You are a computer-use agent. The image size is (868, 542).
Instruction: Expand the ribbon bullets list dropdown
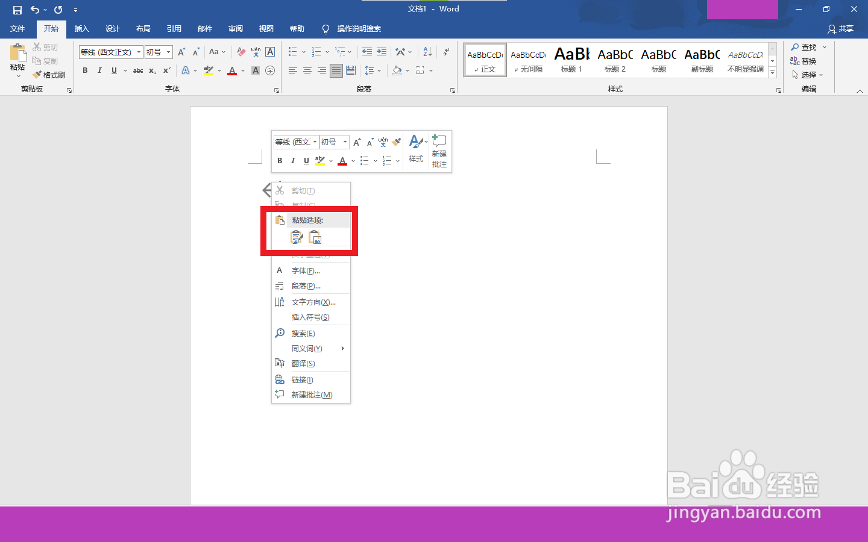[303, 52]
